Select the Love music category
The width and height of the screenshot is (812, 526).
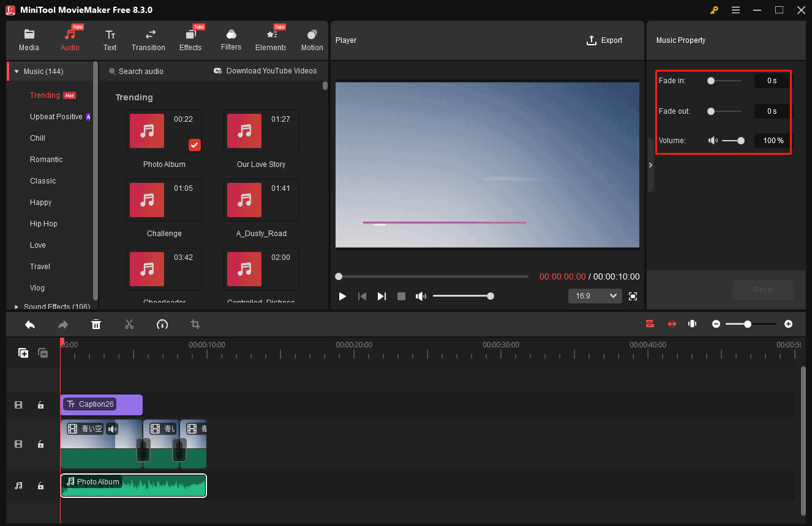[x=38, y=245]
